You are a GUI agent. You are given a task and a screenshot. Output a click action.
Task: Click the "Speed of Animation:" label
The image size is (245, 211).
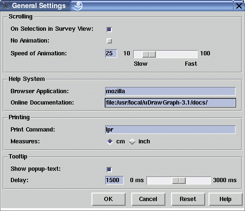(x=39, y=53)
